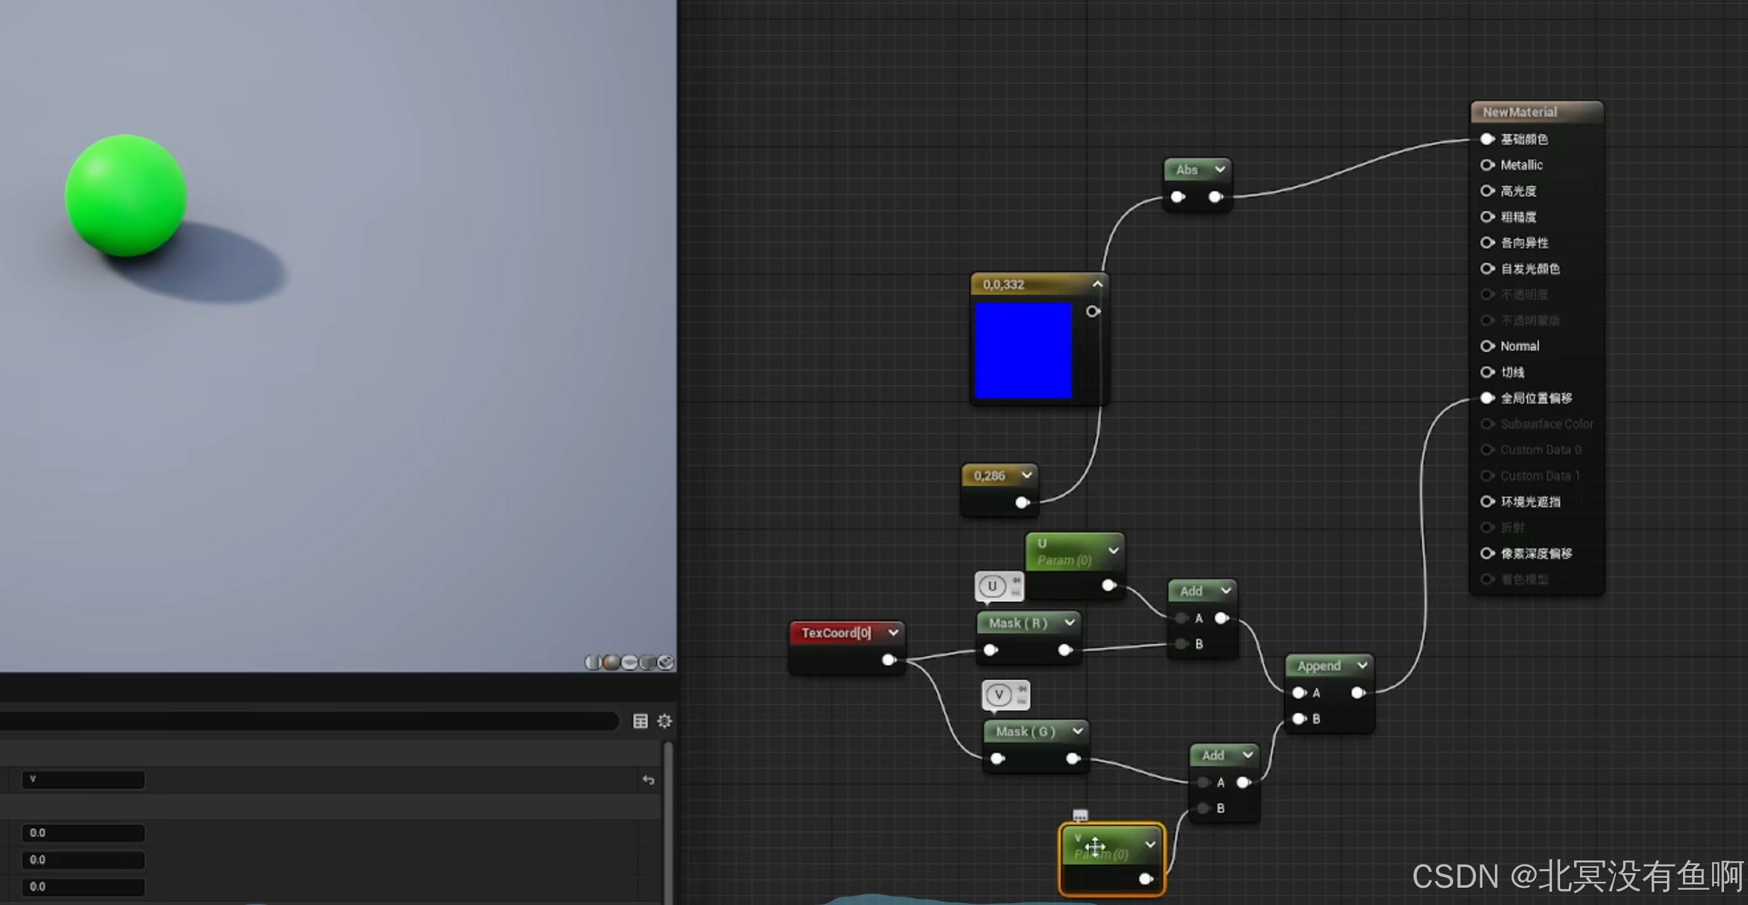Toggle details property matrix grid view
This screenshot has height=905, width=1748.
coord(640,721)
